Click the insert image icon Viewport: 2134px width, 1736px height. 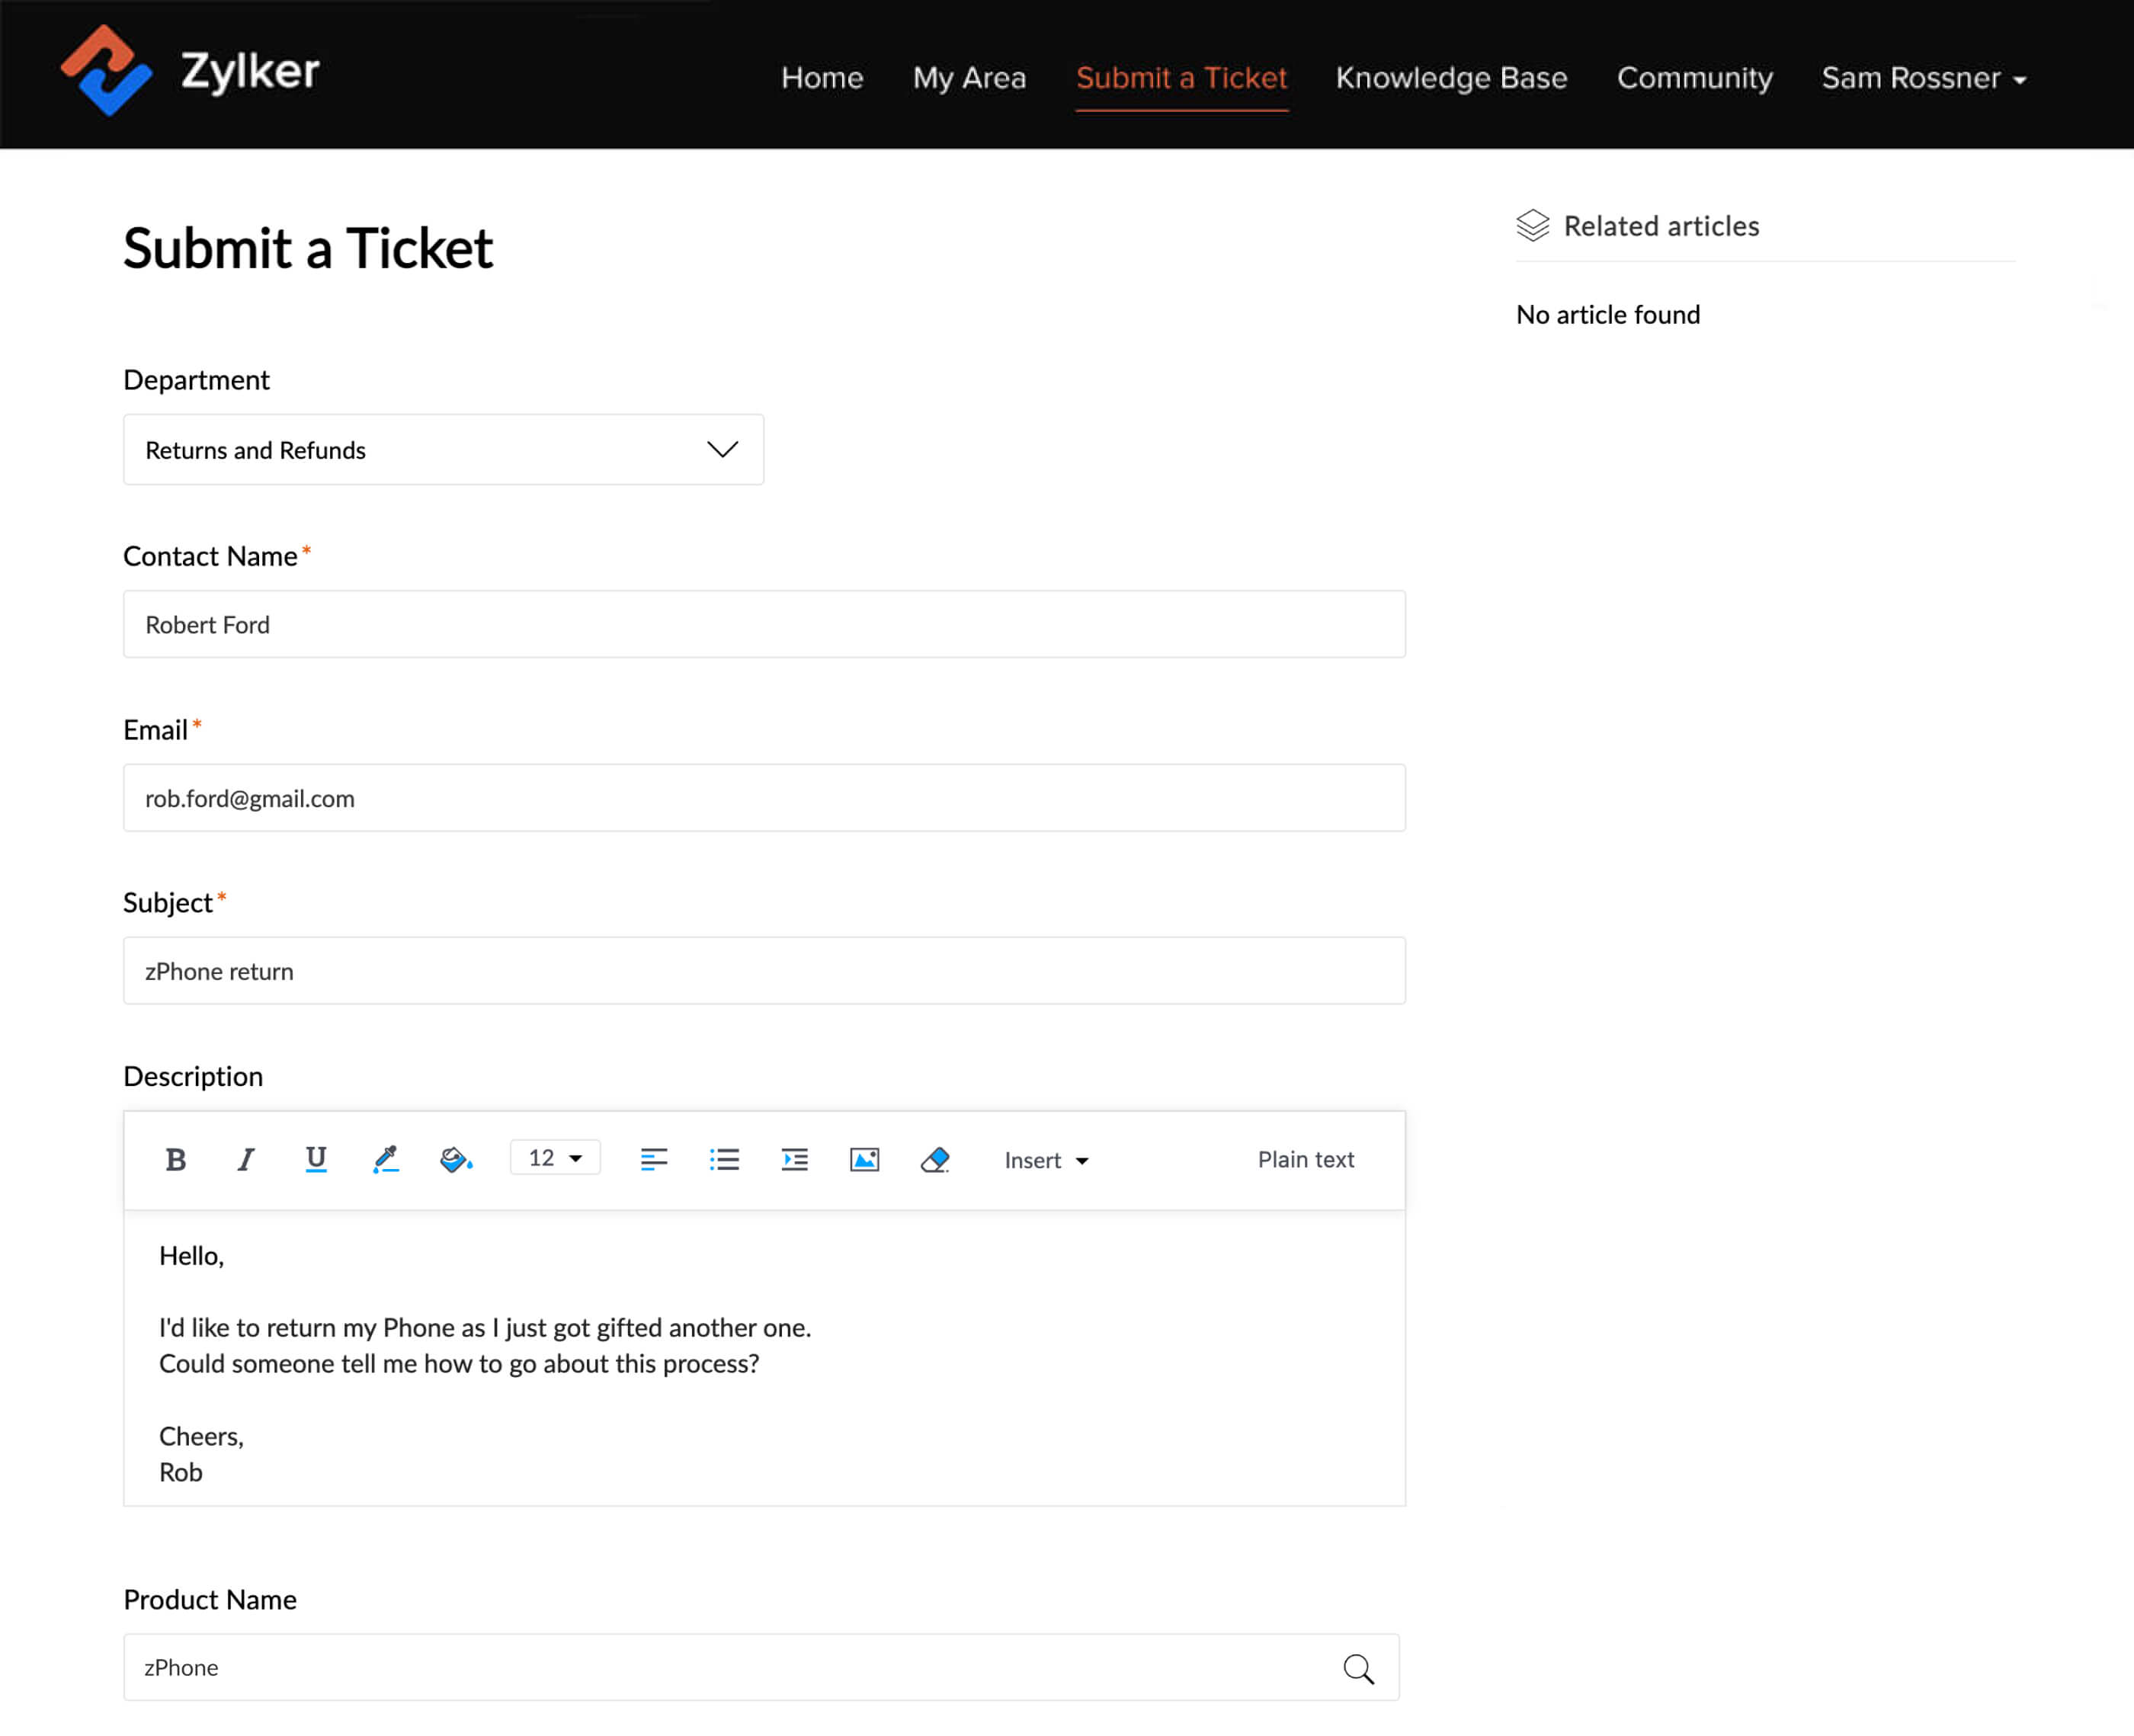[x=864, y=1161]
